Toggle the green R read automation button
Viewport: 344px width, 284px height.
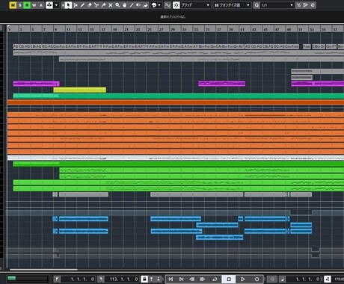pos(27,5)
